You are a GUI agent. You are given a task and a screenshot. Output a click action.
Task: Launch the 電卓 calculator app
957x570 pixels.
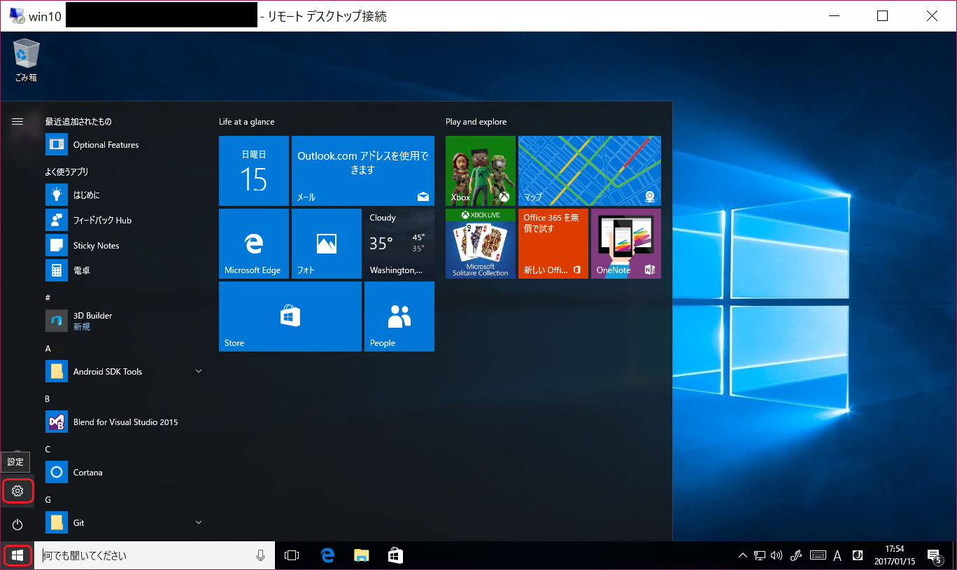point(84,270)
